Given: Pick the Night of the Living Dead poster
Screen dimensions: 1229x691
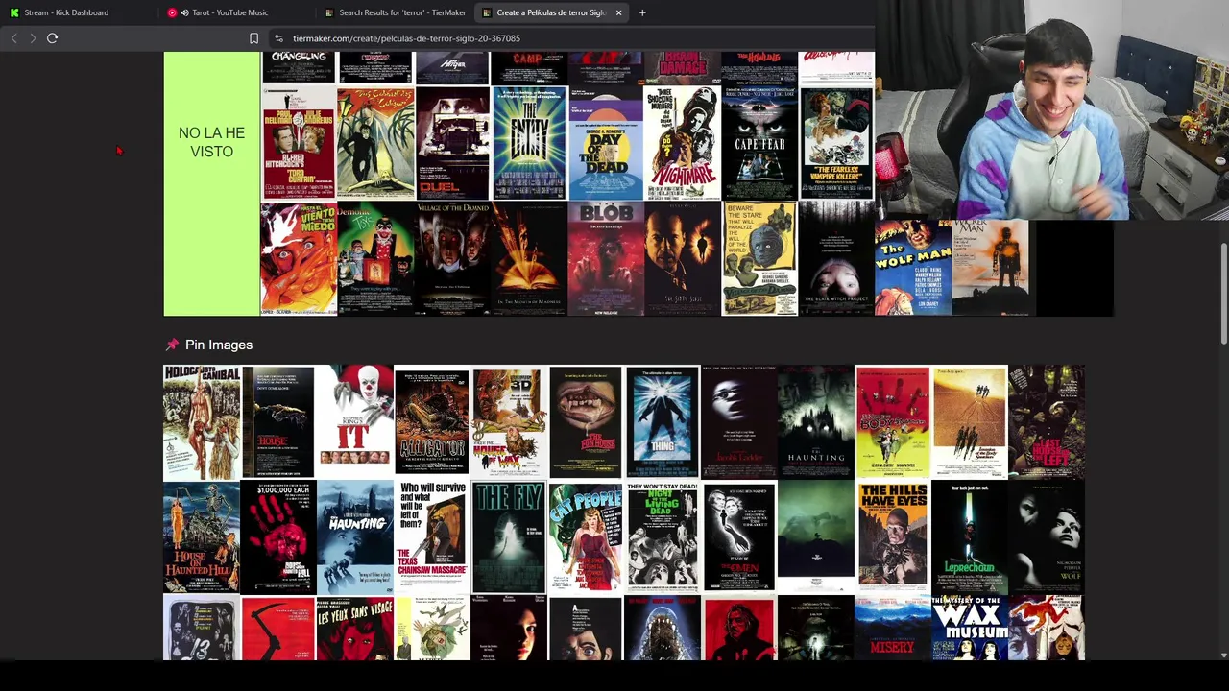Looking at the screenshot, I should point(663,537).
